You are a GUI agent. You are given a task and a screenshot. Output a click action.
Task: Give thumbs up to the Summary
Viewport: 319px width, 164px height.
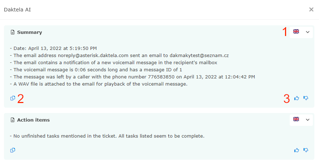296,98
